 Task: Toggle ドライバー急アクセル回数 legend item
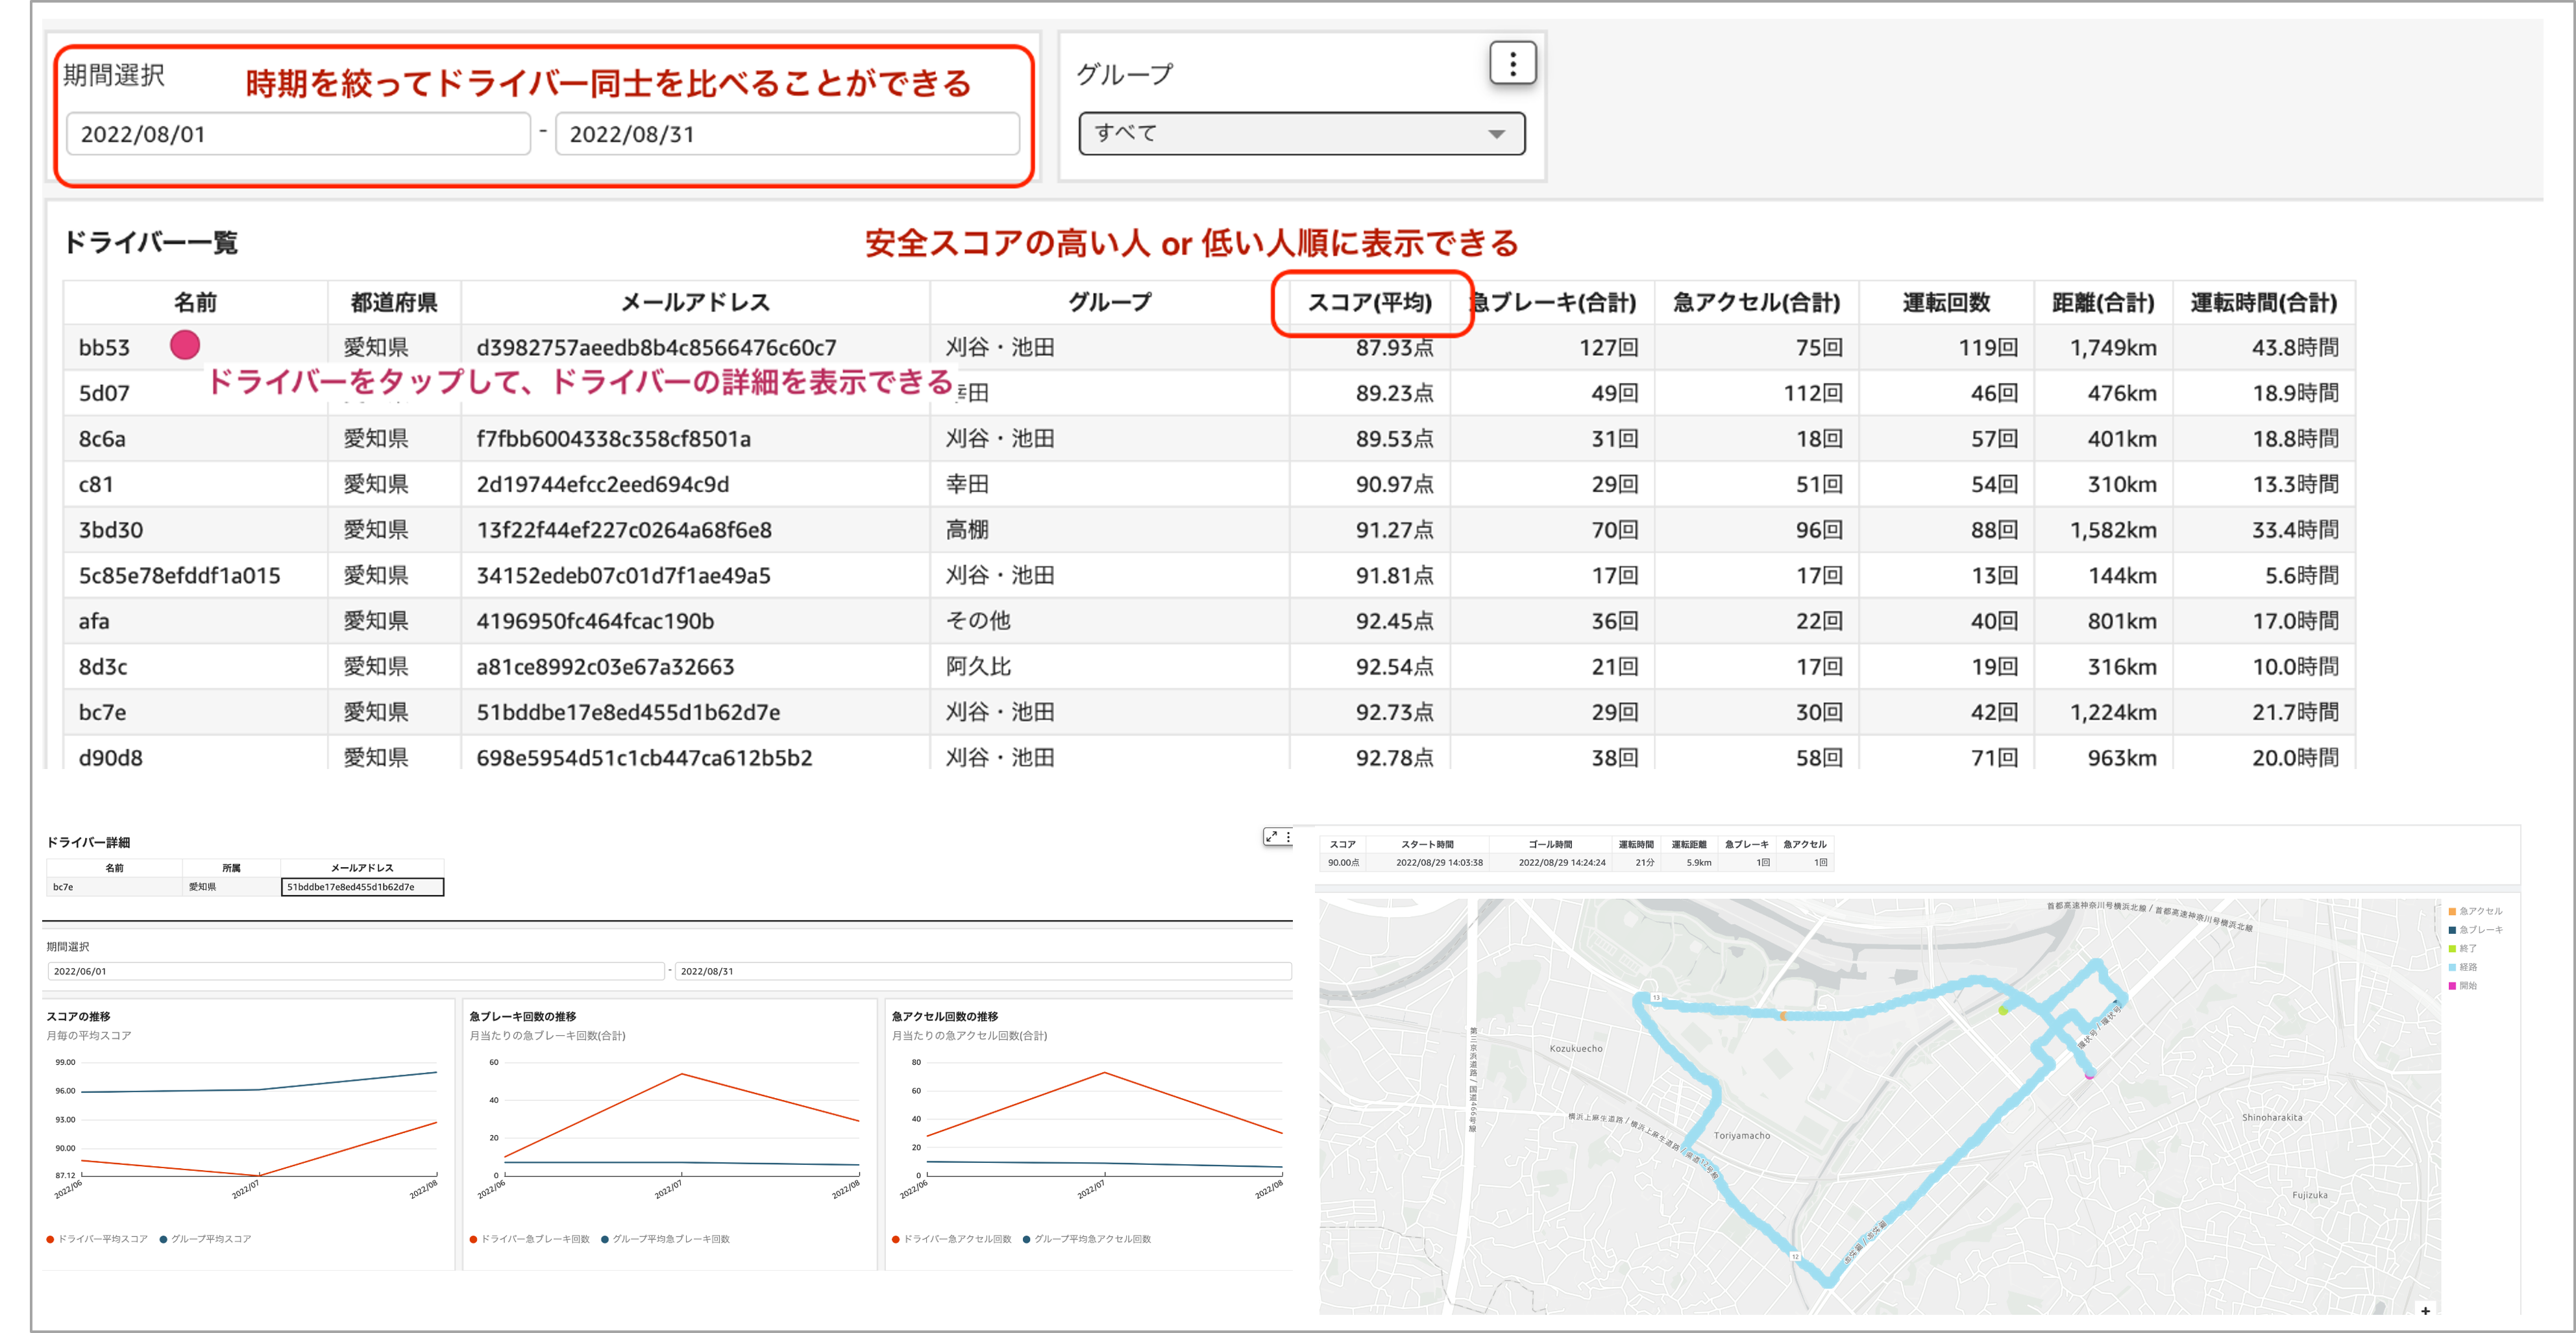(x=952, y=1239)
